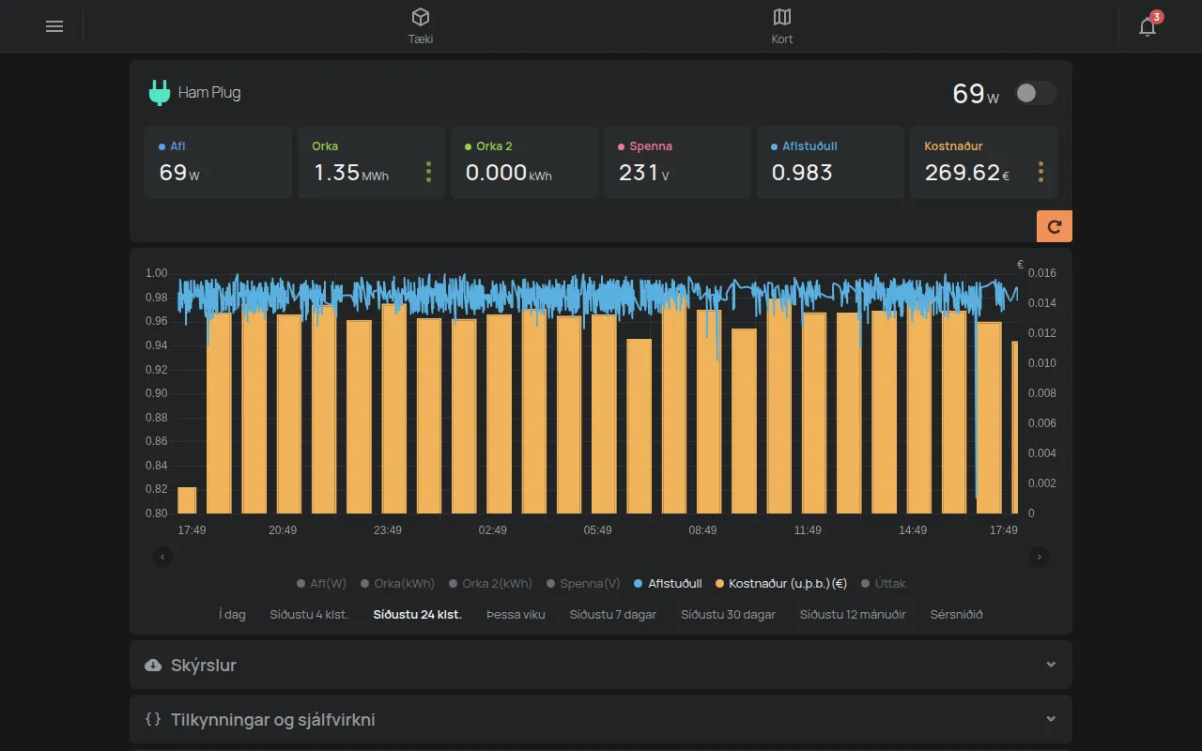Viewport: 1202px width, 751px height.
Task: Click the curly braces automation icon
Action: 153,720
